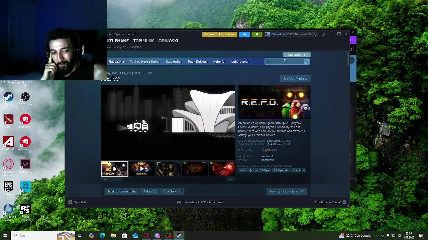The width and height of the screenshot is (428, 240).
Task: Expand the Odinoski account dropdown
Action: click(284, 34)
